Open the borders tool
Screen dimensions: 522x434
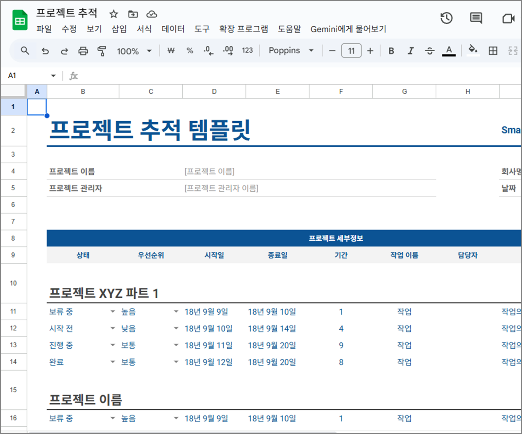coord(493,51)
